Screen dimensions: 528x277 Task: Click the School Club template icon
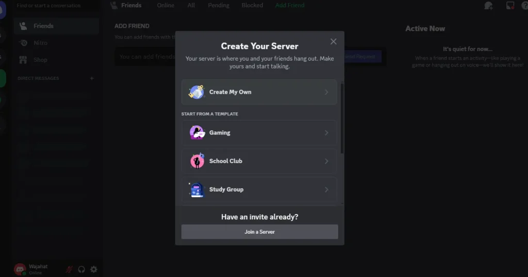coord(197,161)
